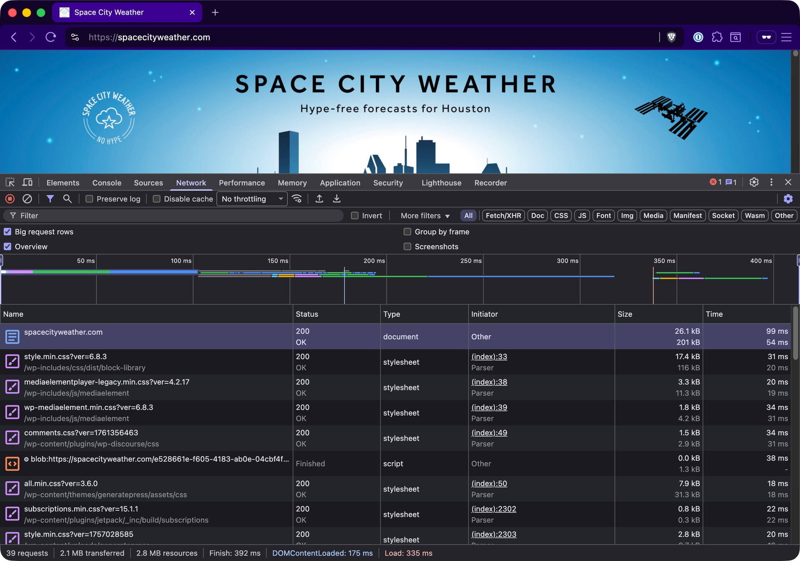Open DevTools settings gear
The image size is (800, 561).
pyautogui.click(x=754, y=182)
